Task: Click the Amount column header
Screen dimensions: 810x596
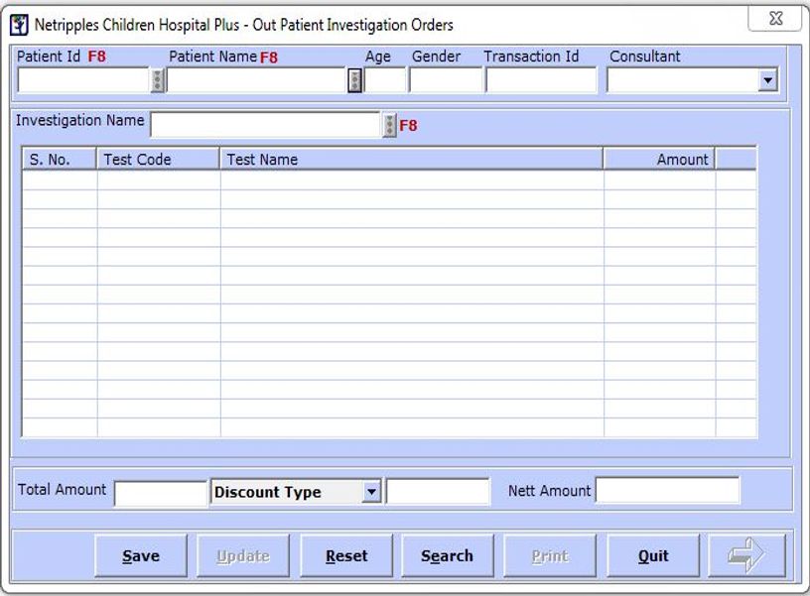Action: click(x=659, y=159)
